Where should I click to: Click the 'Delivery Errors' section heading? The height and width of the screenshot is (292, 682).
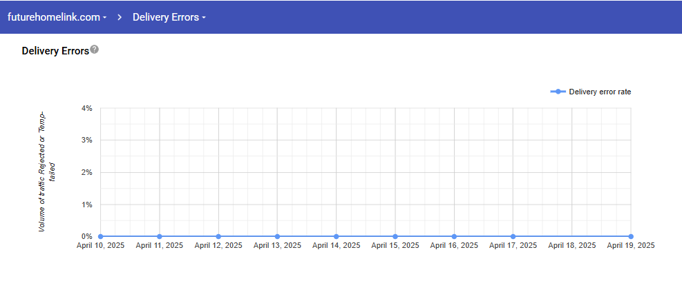(x=55, y=50)
